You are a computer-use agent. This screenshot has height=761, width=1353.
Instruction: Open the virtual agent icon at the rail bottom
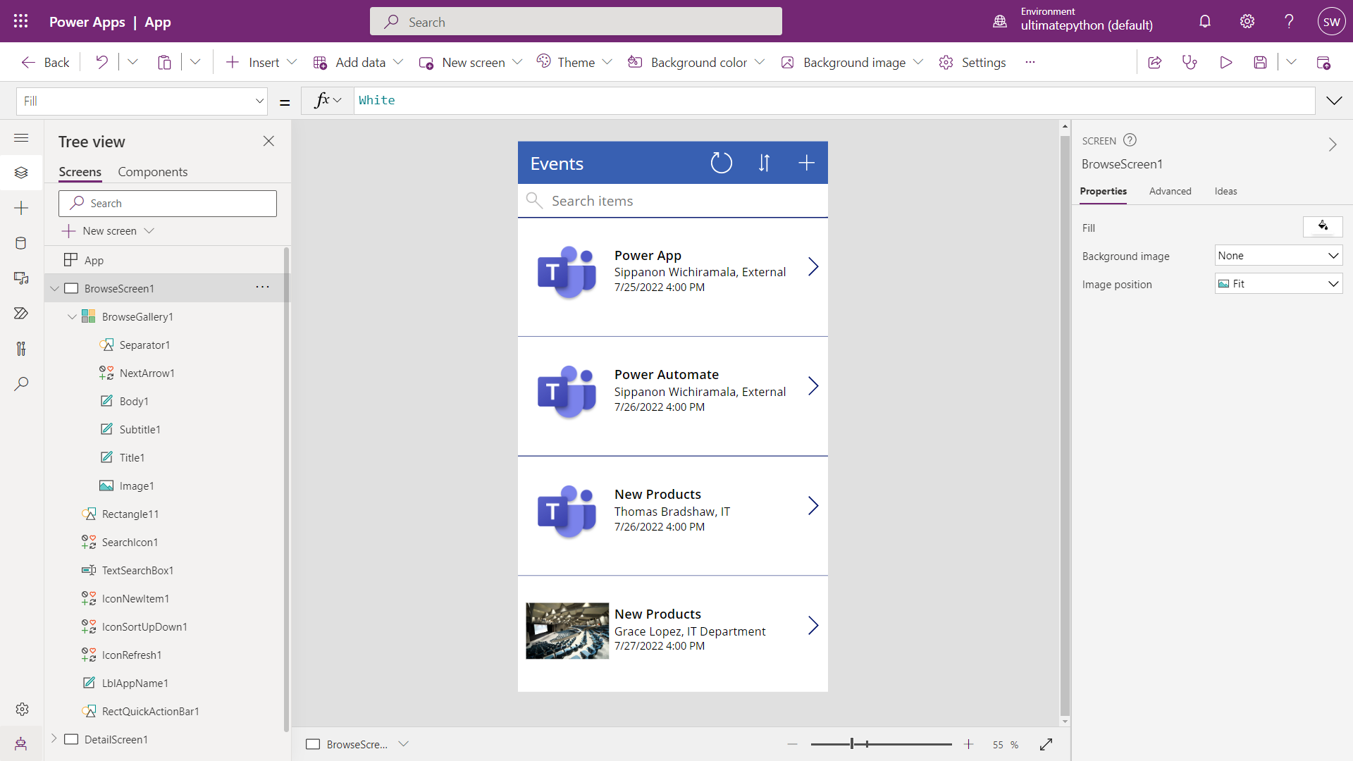click(21, 743)
